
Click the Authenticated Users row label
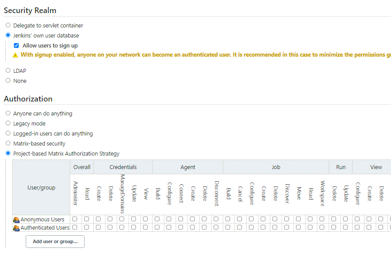click(x=44, y=228)
